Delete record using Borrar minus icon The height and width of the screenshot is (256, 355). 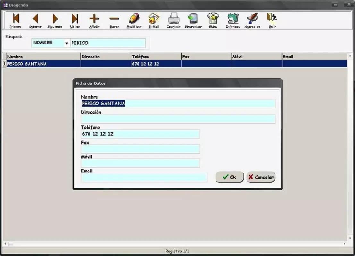tap(114, 20)
